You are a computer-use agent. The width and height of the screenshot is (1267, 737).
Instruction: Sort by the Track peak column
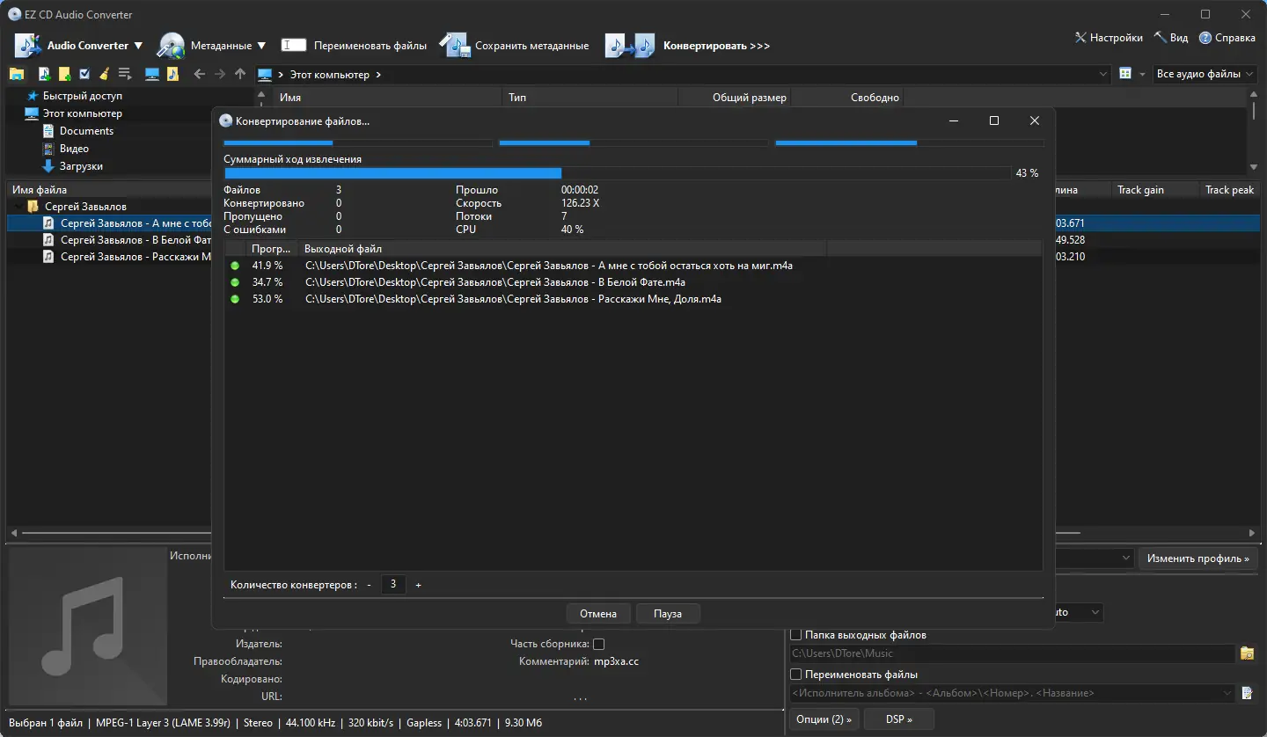click(1229, 190)
